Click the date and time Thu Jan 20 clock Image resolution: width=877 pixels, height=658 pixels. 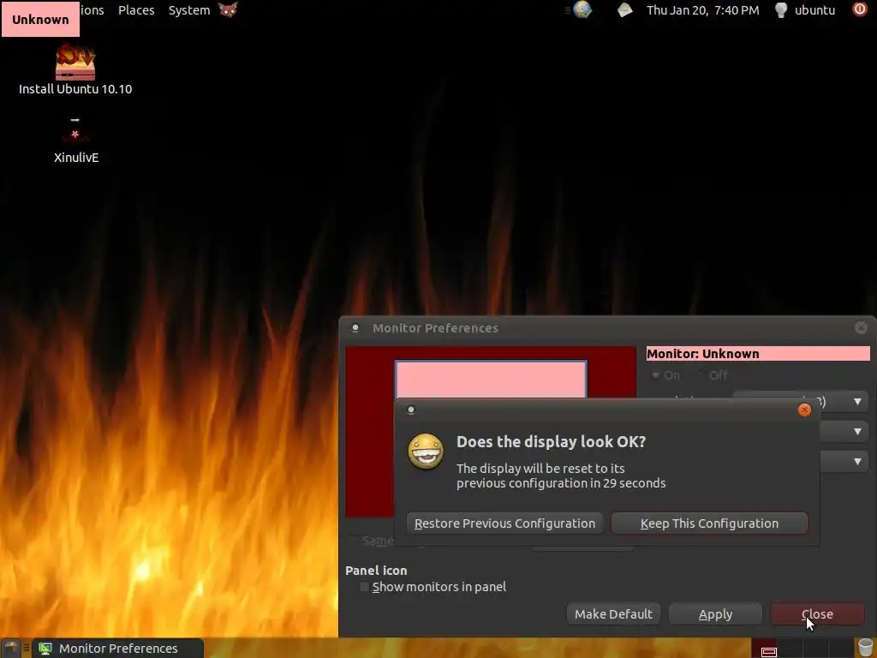pos(703,10)
